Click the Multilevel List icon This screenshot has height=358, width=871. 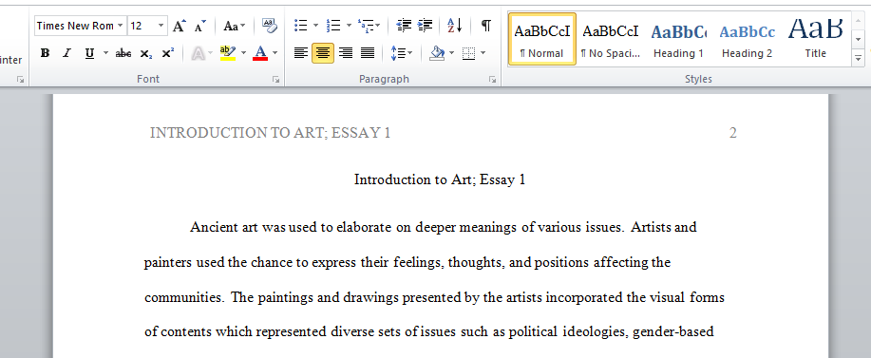click(366, 26)
